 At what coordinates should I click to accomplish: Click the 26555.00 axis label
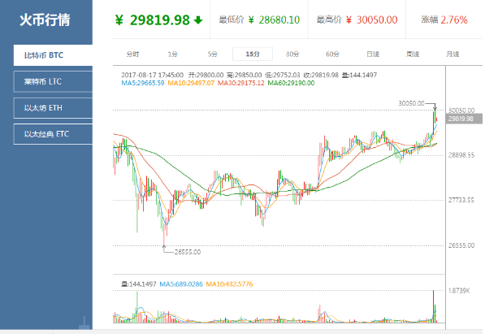461,245
